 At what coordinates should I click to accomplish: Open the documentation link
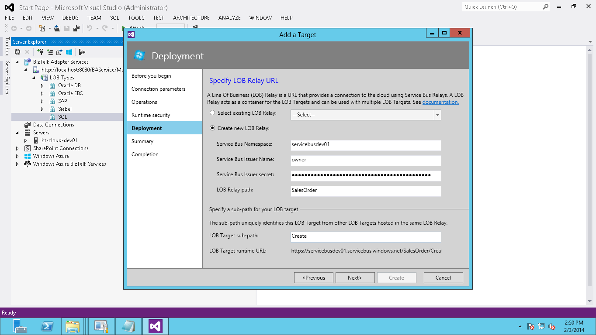pos(440,102)
